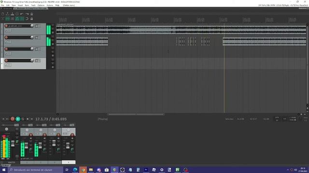Click the Redo arrow in toolbar
This screenshot has height=173, width=309.
[27, 14]
